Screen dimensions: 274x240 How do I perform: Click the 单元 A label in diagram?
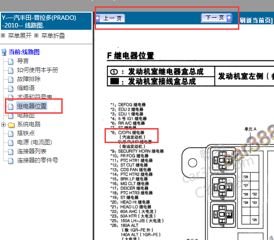coord(250,129)
